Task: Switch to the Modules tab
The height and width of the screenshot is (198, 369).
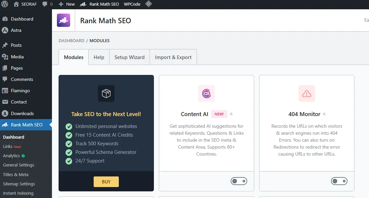Action: click(74, 57)
